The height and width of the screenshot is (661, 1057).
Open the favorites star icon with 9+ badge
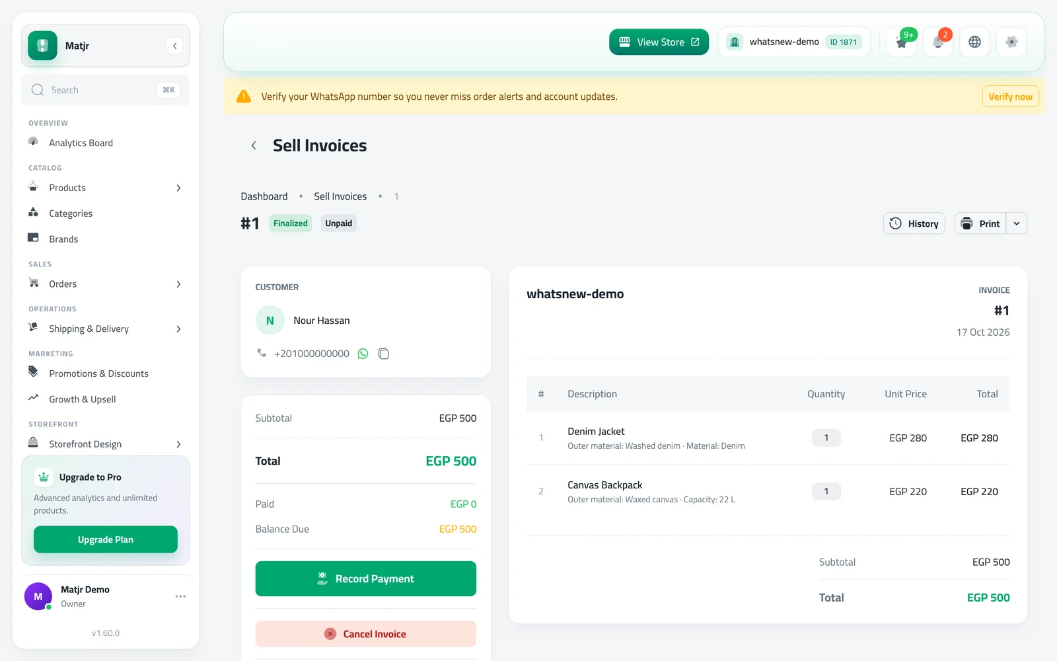[x=902, y=42]
